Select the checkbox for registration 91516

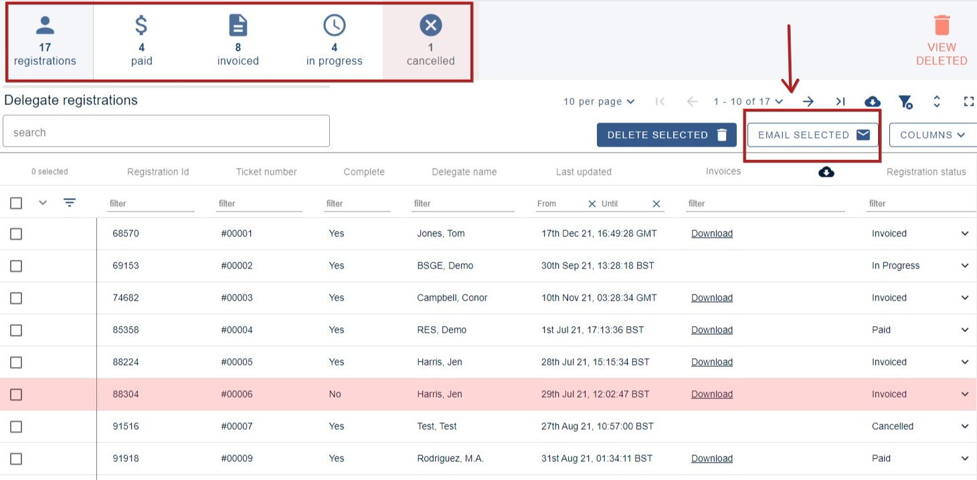(x=16, y=426)
